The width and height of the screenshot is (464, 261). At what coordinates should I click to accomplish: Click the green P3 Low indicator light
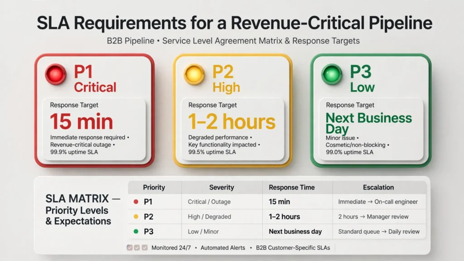point(332,74)
